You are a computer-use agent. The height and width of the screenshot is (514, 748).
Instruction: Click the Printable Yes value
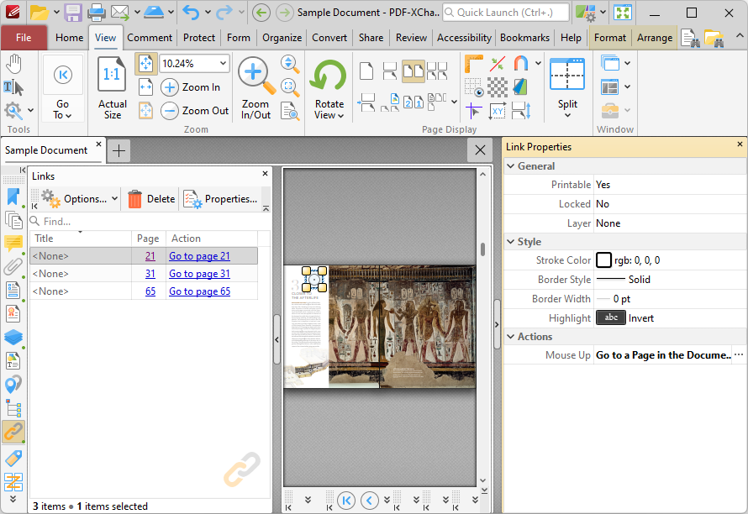coord(670,185)
